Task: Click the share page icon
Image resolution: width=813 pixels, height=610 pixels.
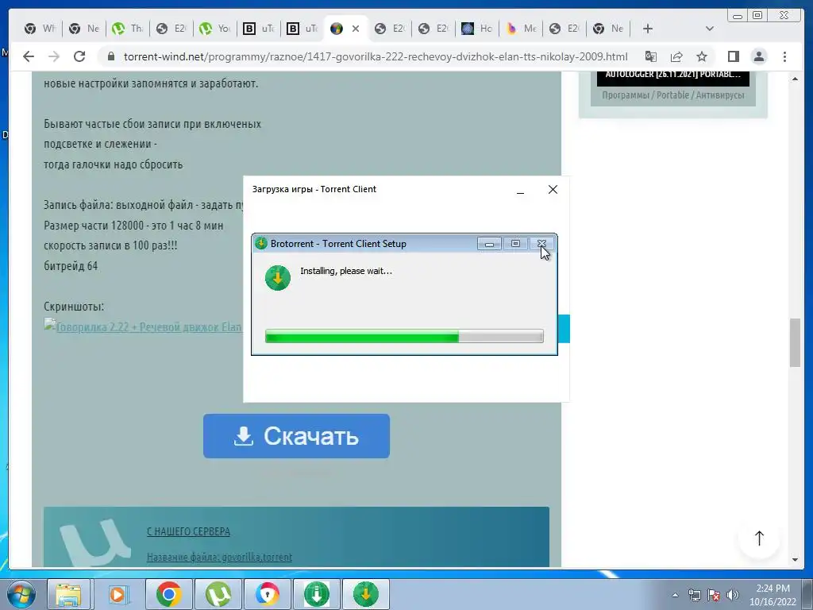Action: click(676, 56)
